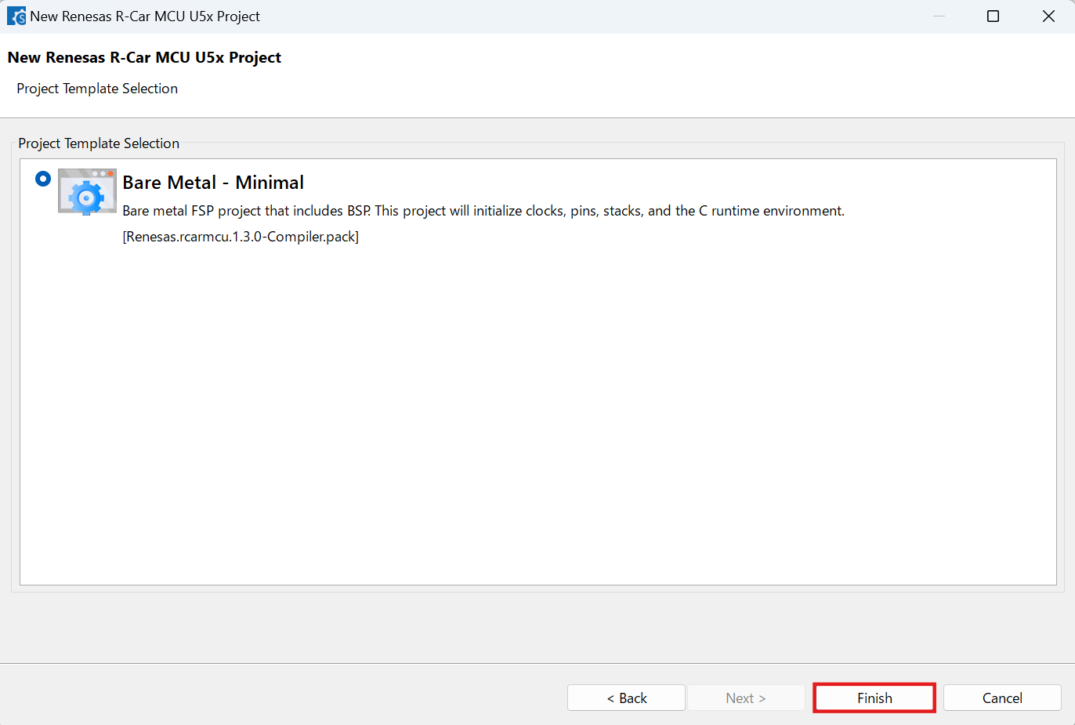Minimize the project wizard window
This screenshot has width=1075, height=725.
pos(939,16)
